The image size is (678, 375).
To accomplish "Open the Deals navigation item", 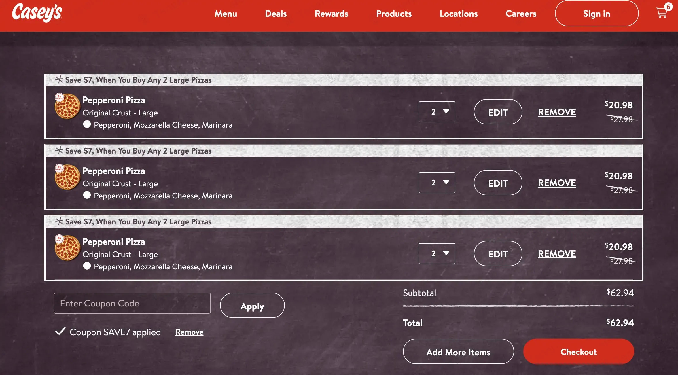I will (276, 14).
